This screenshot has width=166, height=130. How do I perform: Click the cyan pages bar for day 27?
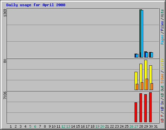pos(137,56)
